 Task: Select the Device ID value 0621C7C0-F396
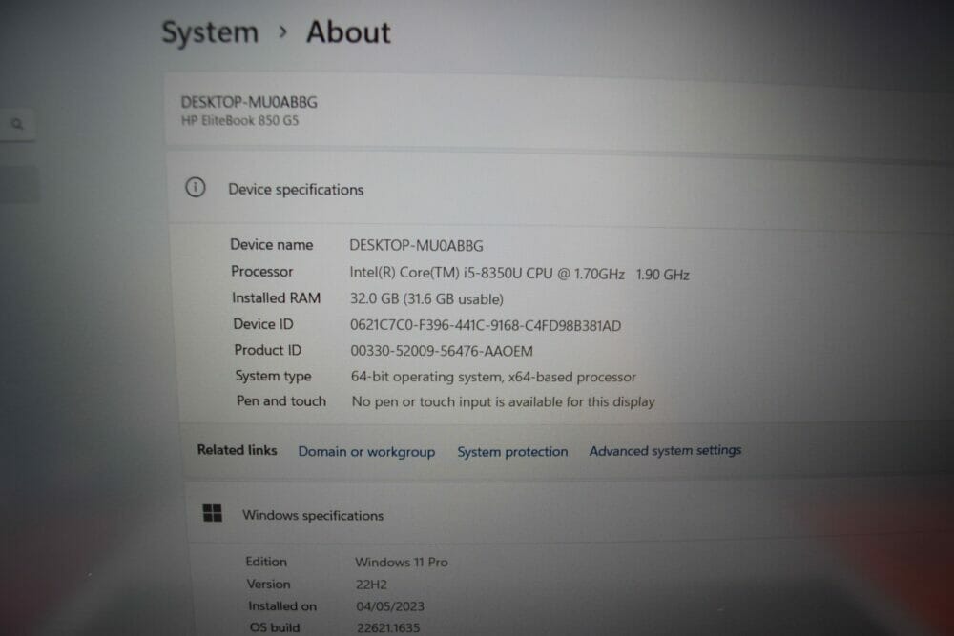(x=486, y=325)
